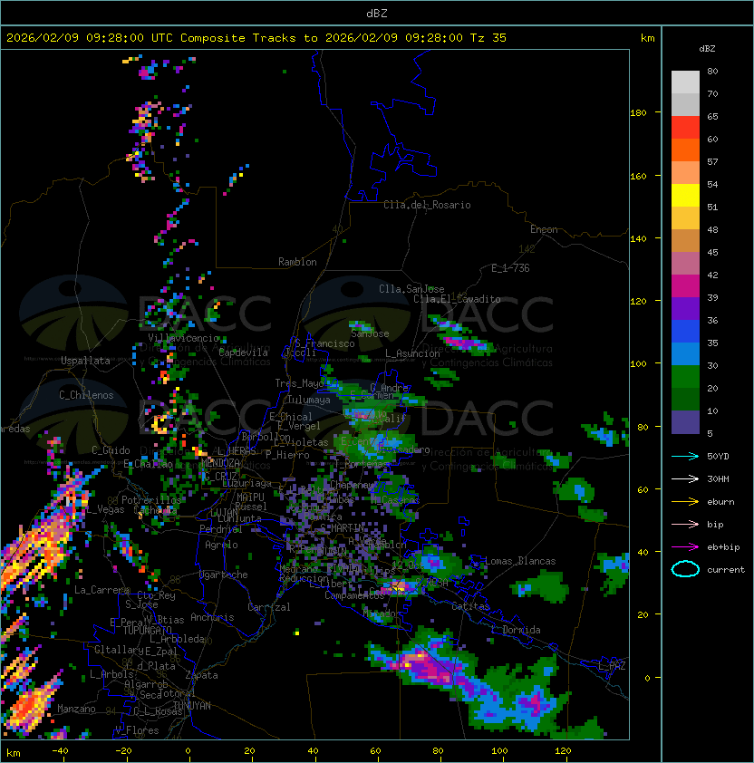Image resolution: width=754 pixels, height=763 pixels.
Task: Click the Lomas_Blancas label
Action: click(520, 561)
